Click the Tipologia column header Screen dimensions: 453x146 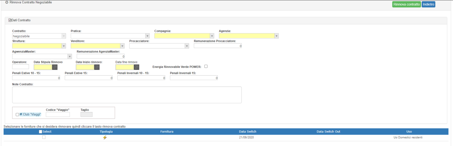[x=106, y=132]
